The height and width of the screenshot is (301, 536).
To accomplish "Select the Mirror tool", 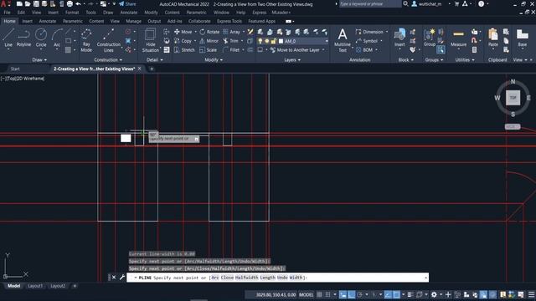I will (x=209, y=41).
